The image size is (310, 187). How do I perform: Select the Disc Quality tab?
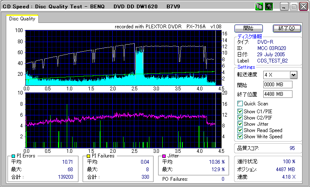pyautogui.click(x=22, y=19)
